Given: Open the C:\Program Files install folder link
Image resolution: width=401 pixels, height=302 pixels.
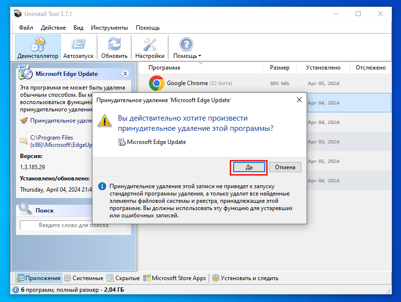Looking at the screenshot, I should click(x=61, y=142).
